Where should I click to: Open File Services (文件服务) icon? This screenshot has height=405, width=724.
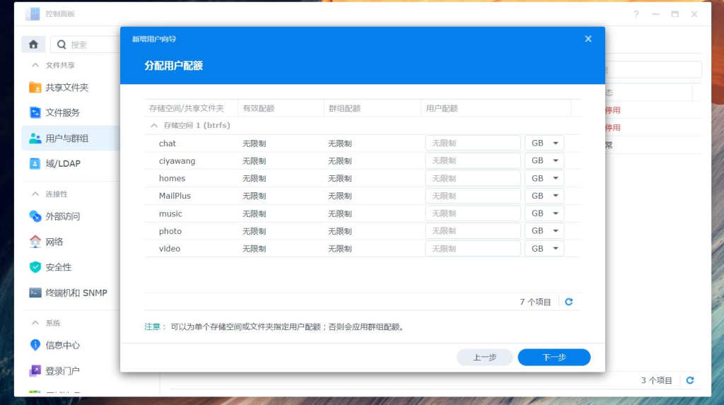pyautogui.click(x=35, y=112)
